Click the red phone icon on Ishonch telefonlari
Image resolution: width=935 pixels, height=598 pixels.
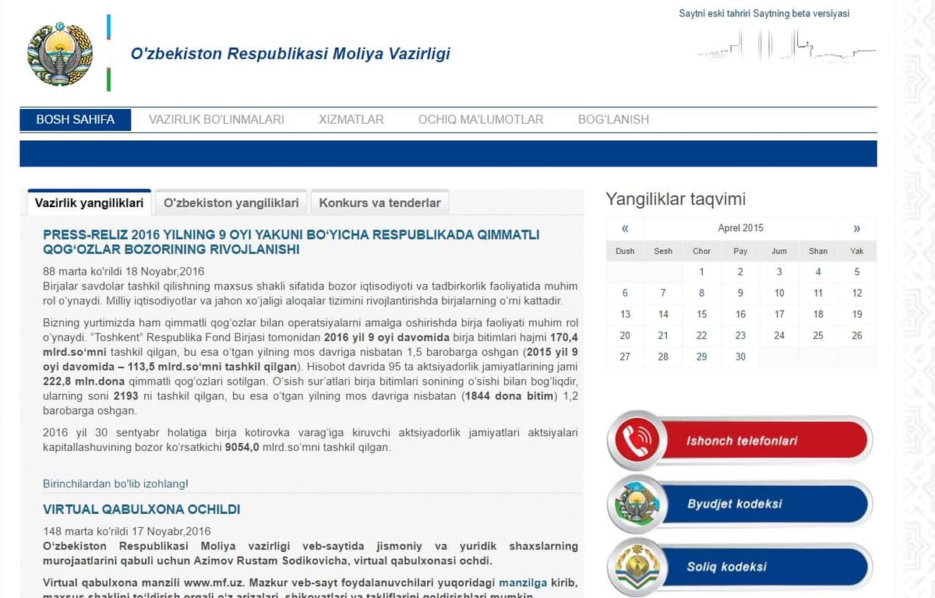pos(637,440)
